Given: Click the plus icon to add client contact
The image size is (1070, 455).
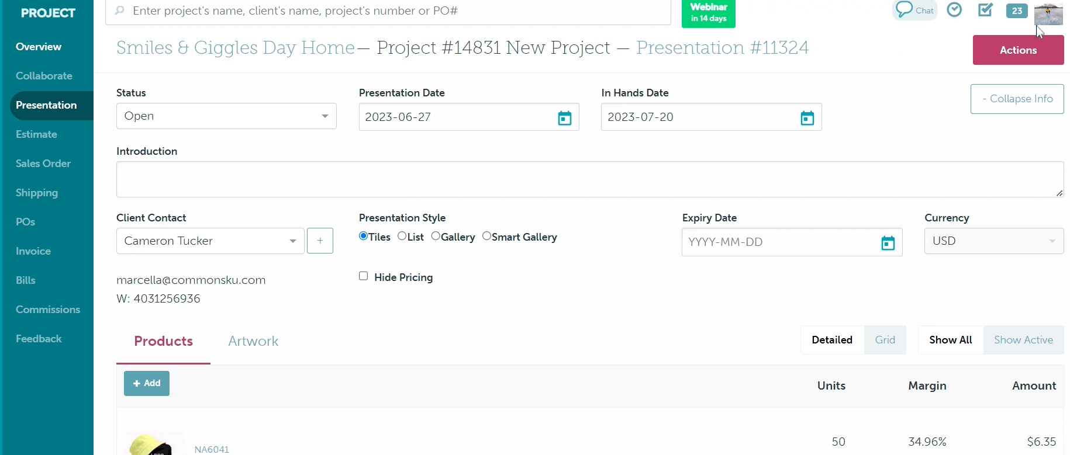Looking at the screenshot, I should (x=320, y=241).
